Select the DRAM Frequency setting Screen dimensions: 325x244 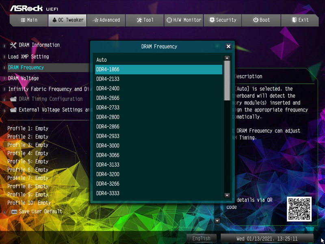(x=49, y=68)
